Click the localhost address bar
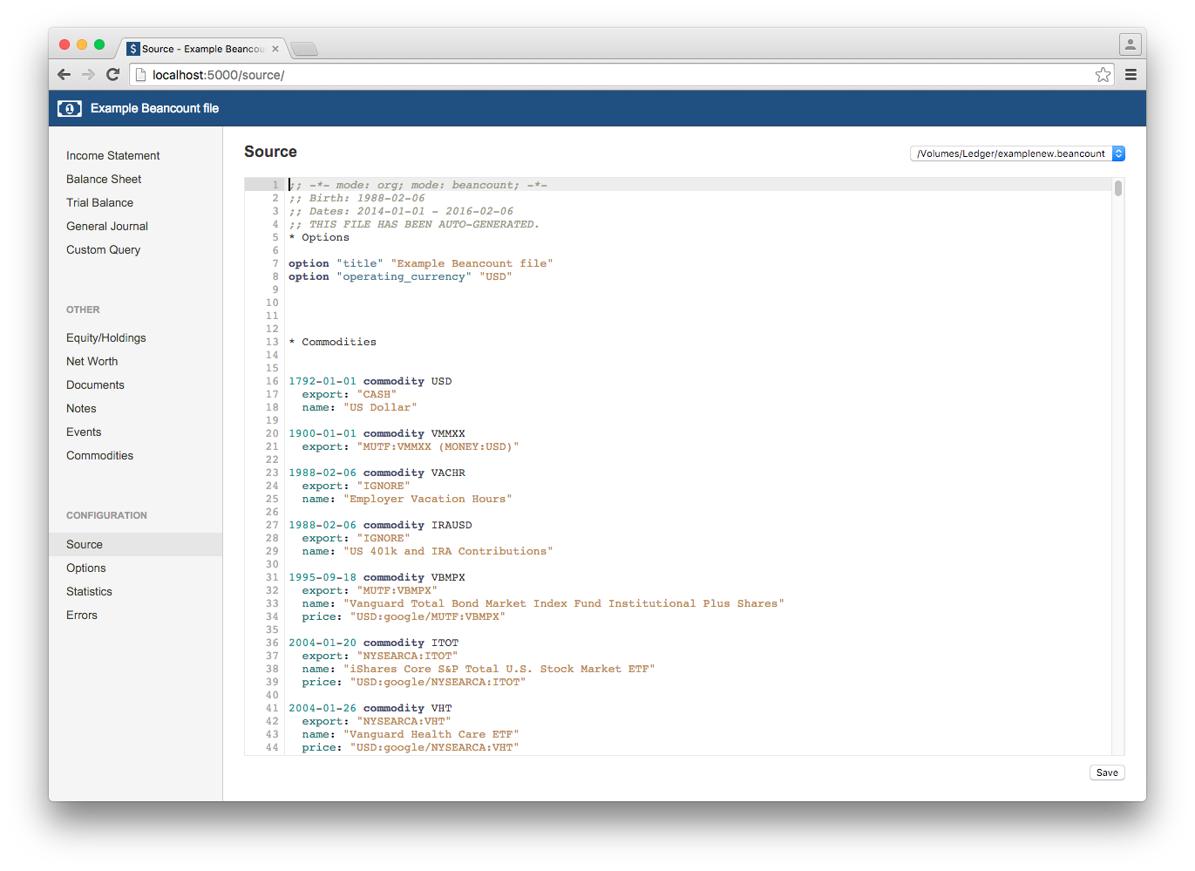The image size is (1195, 871). [x=610, y=75]
